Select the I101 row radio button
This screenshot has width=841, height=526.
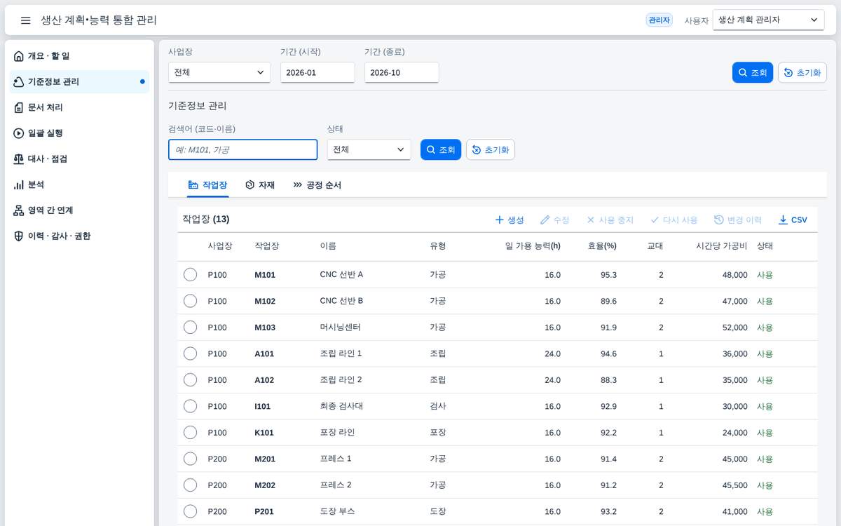click(x=190, y=406)
